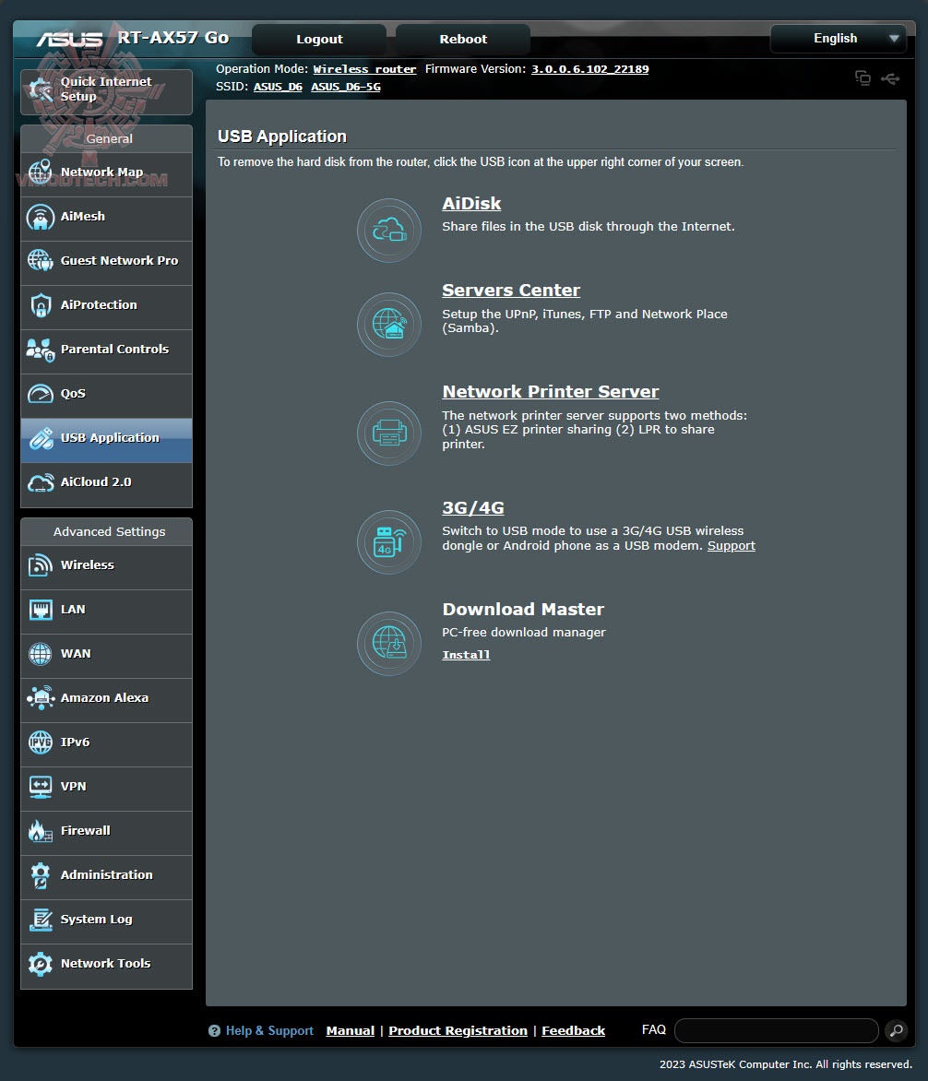Click the USB eject icon at top right

tap(890, 78)
